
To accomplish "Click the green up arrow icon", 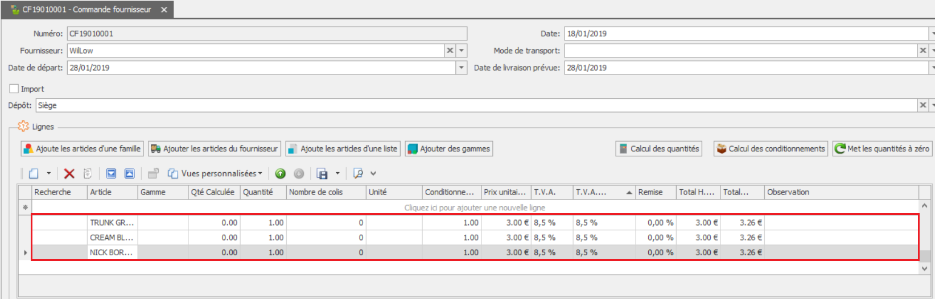I will point(280,174).
